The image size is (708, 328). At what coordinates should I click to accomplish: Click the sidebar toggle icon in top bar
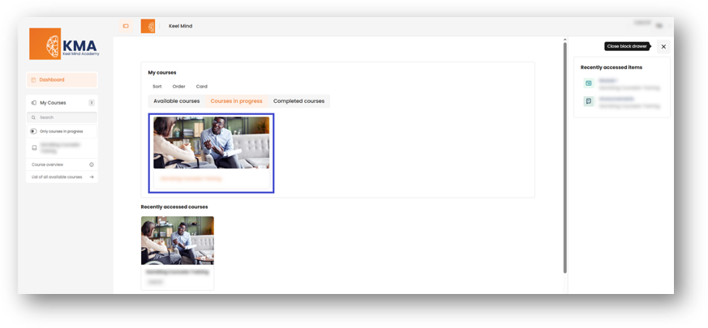click(x=126, y=26)
